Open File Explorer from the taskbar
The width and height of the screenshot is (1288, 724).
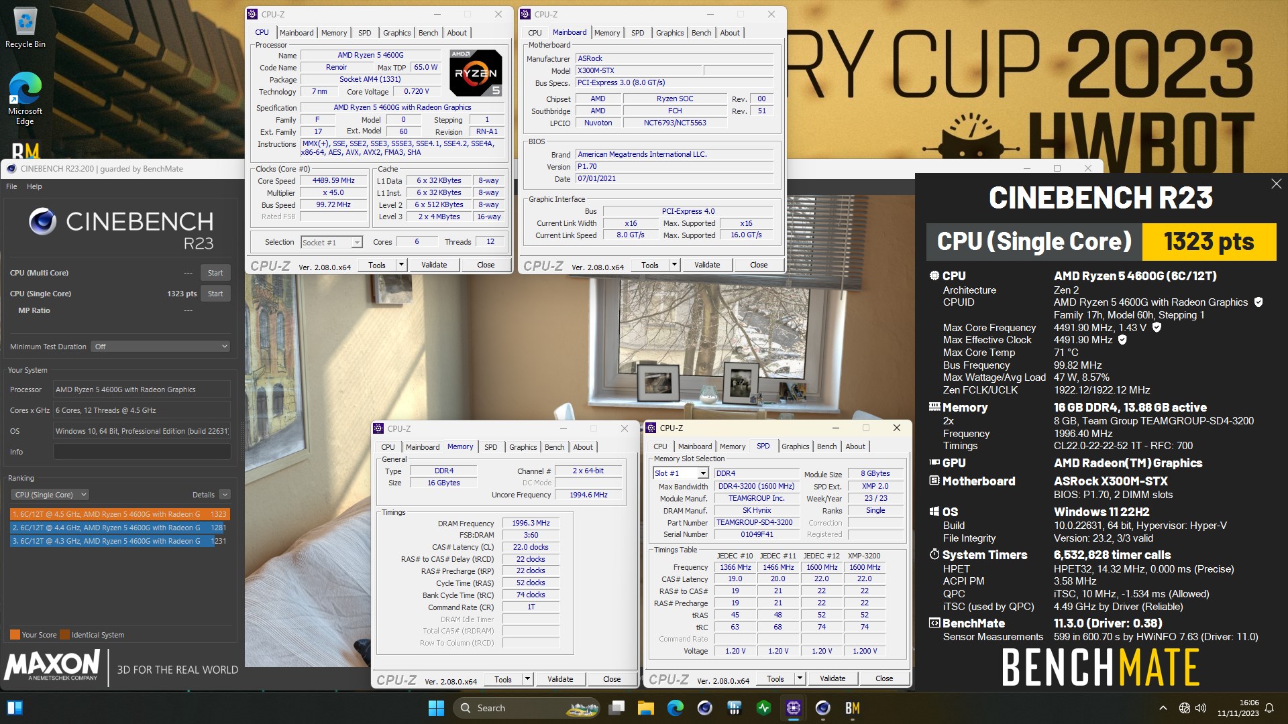[646, 708]
